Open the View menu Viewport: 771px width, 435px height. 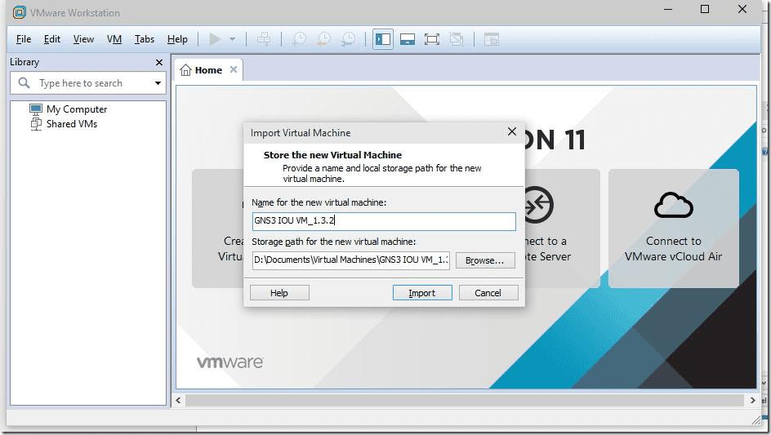(83, 39)
